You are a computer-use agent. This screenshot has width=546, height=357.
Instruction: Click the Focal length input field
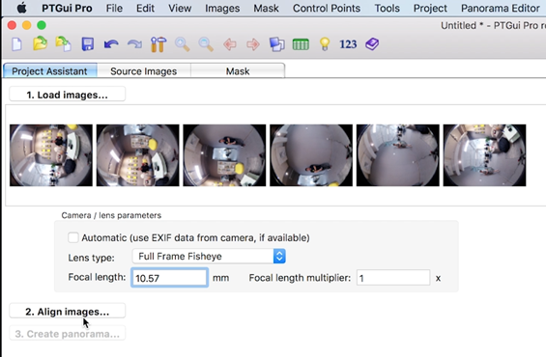coord(169,277)
